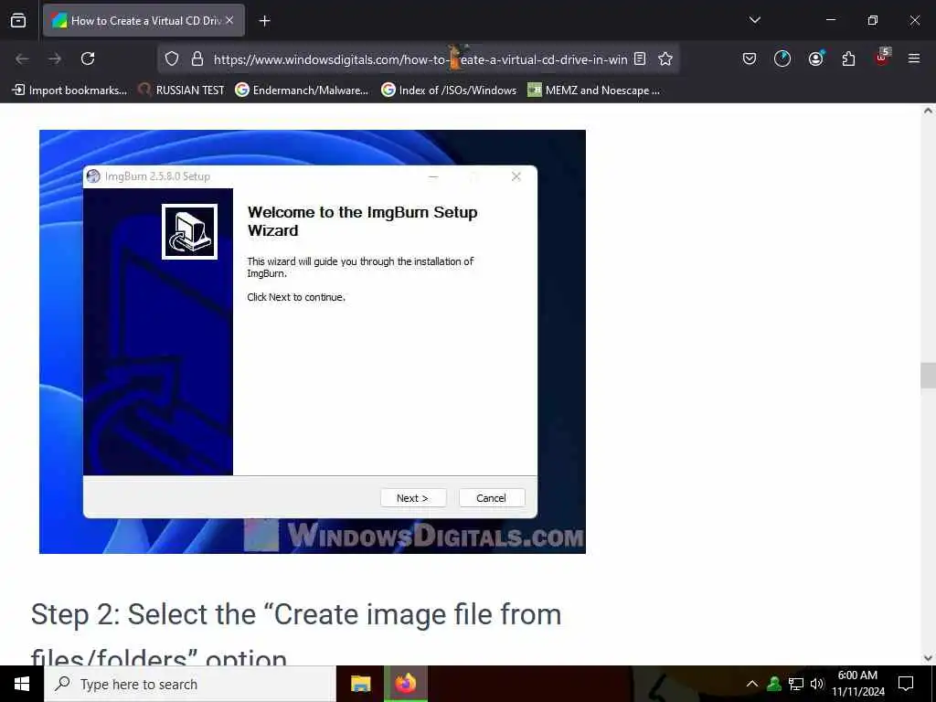Open Firefox View tabs icon
The width and height of the screenshot is (936, 702).
(x=18, y=20)
